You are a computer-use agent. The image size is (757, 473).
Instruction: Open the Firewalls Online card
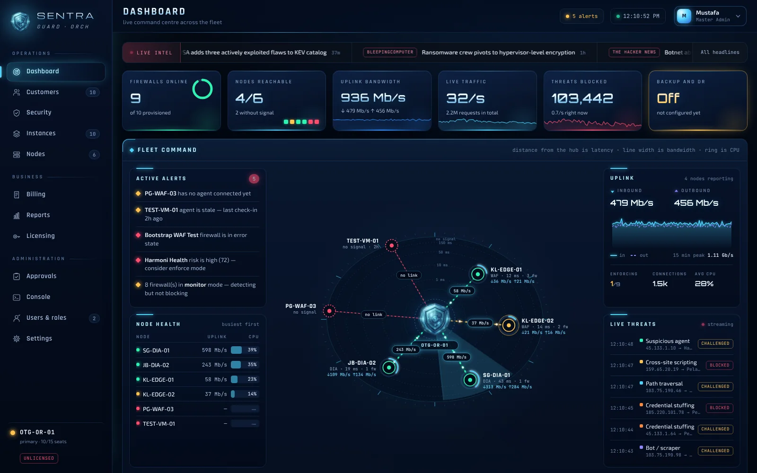172,101
